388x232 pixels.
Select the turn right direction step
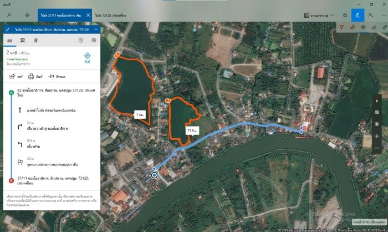pos(52,127)
